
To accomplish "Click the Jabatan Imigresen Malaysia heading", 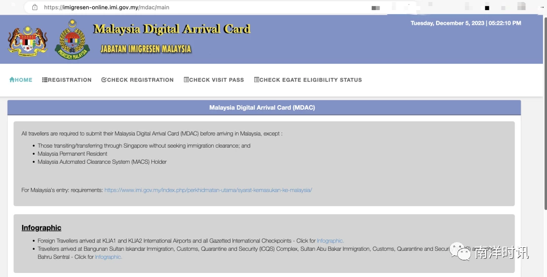I will pos(146,49).
